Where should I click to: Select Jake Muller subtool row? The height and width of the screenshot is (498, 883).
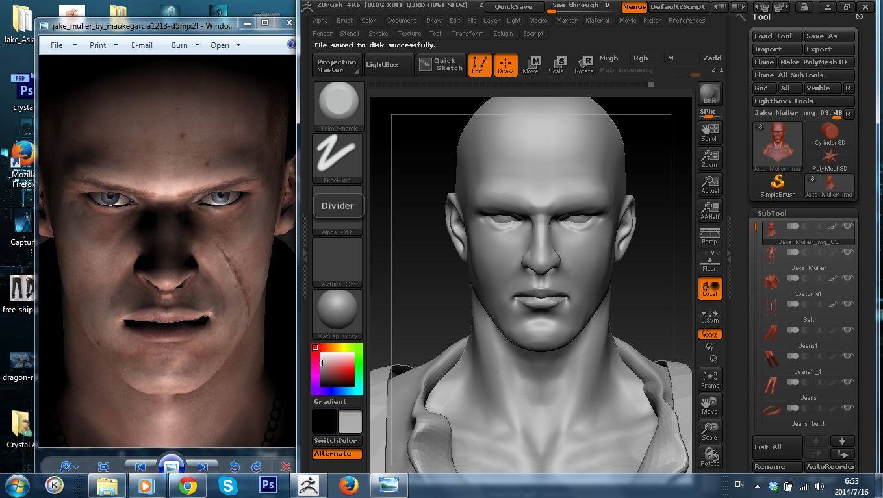pos(808,258)
